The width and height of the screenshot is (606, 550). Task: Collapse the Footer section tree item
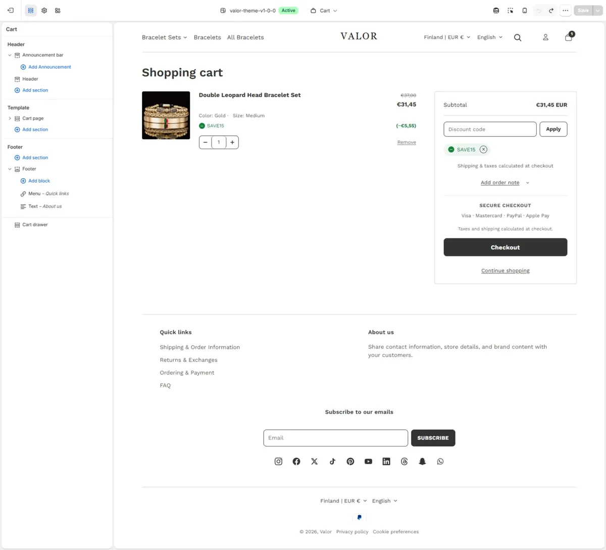10,169
